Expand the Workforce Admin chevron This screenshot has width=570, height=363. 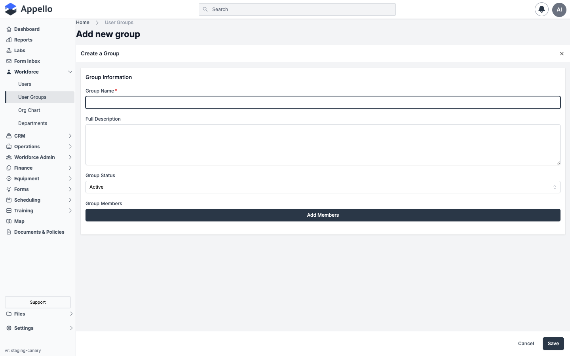70,157
